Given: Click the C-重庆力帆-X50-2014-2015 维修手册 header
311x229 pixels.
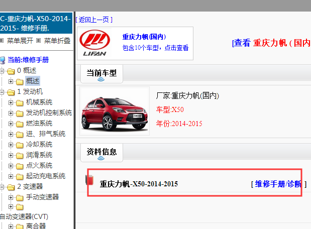Looking at the screenshot, I should point(36,23).
